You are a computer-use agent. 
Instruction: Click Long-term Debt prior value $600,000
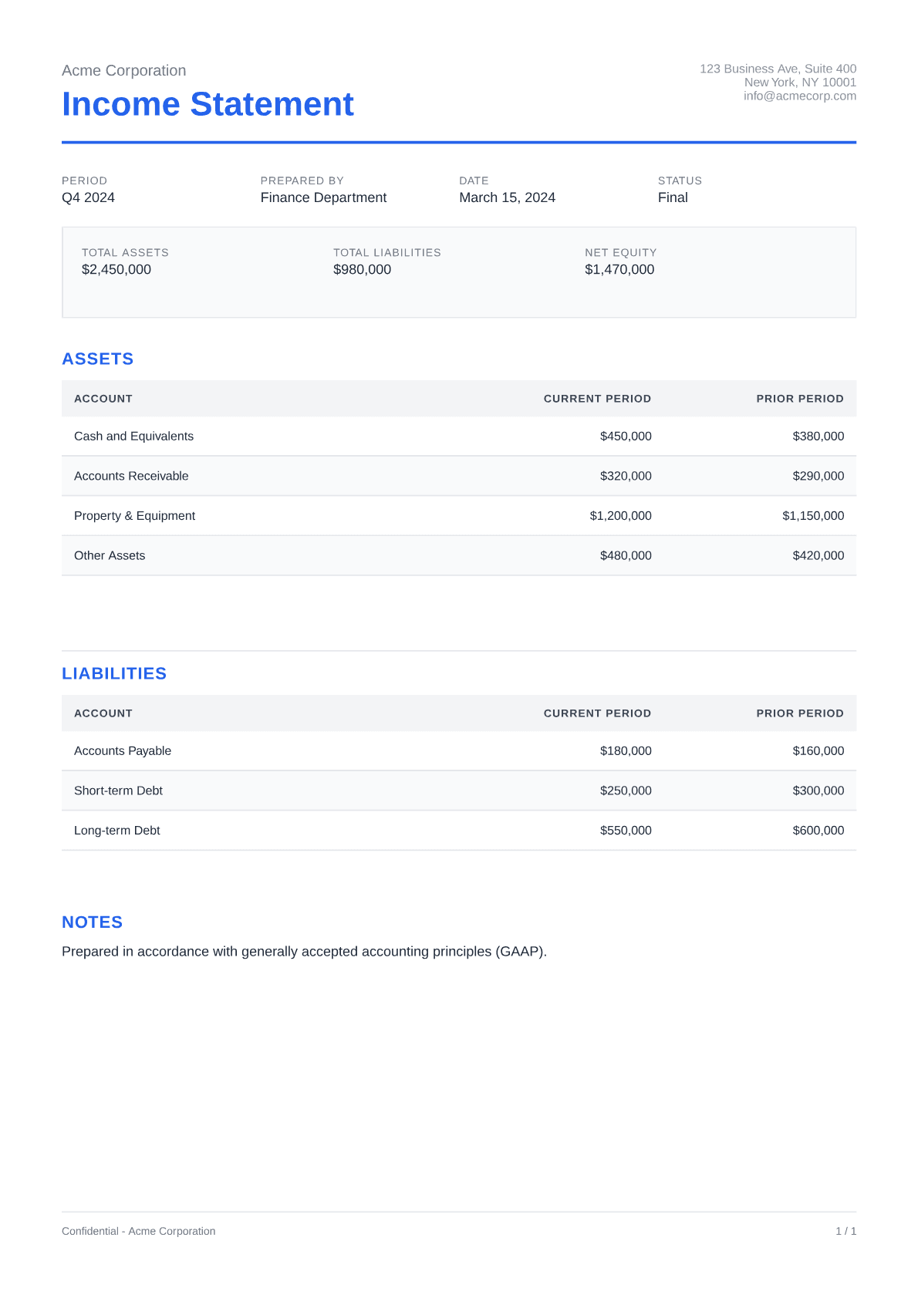coord(818,831)
